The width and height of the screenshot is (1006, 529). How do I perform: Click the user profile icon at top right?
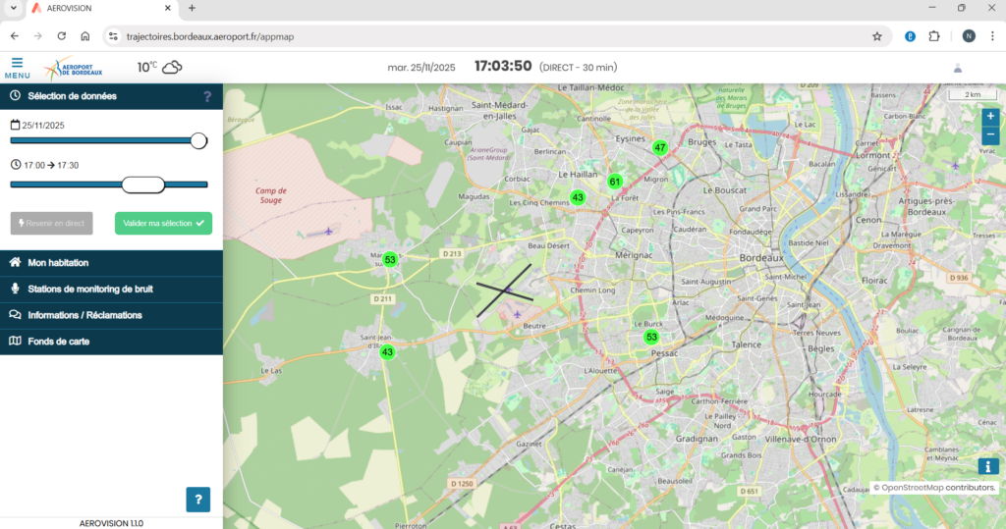tap(958, 68)
